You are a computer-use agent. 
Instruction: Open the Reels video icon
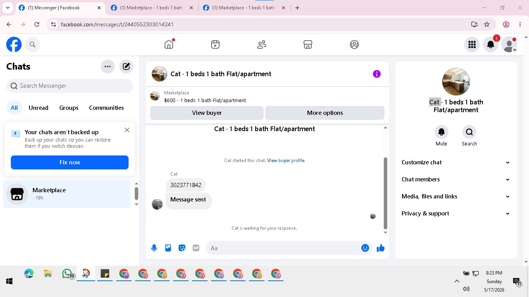(215, 44)
